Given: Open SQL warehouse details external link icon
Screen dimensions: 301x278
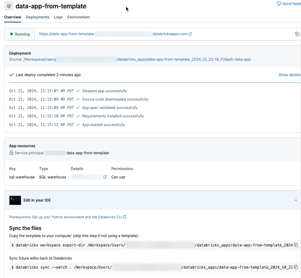Looking at the screenshot, I should tap(105, 177).
